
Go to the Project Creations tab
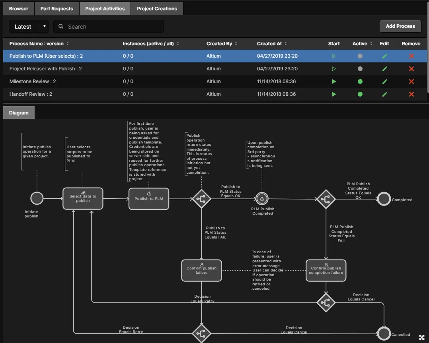pos(157,8)
